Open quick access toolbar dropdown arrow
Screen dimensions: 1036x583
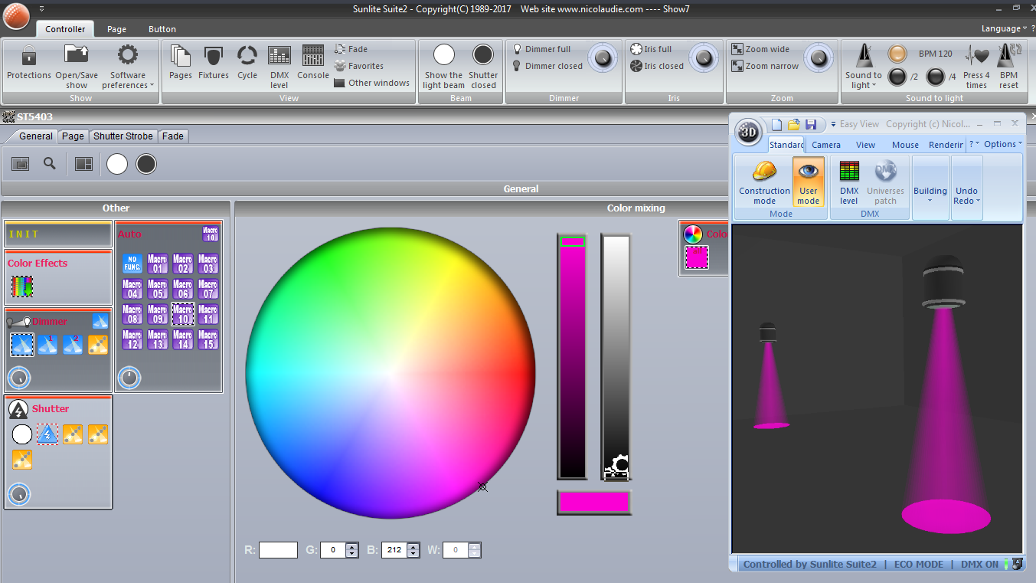click(41, 8)
